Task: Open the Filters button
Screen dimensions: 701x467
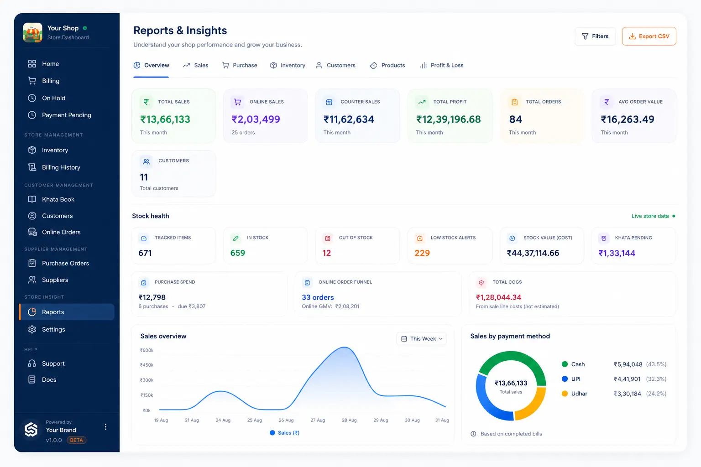Action: point(595,36)
